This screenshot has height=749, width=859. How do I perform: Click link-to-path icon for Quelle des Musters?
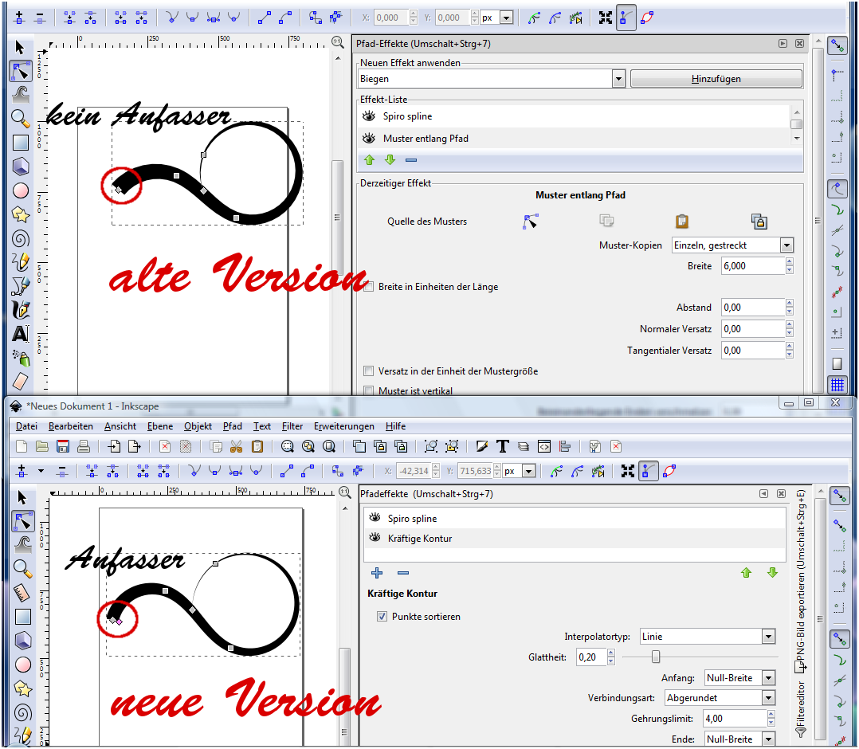759,221
